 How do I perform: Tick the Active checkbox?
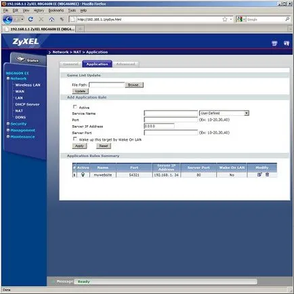pyautogui.click(x=75, y=107)
